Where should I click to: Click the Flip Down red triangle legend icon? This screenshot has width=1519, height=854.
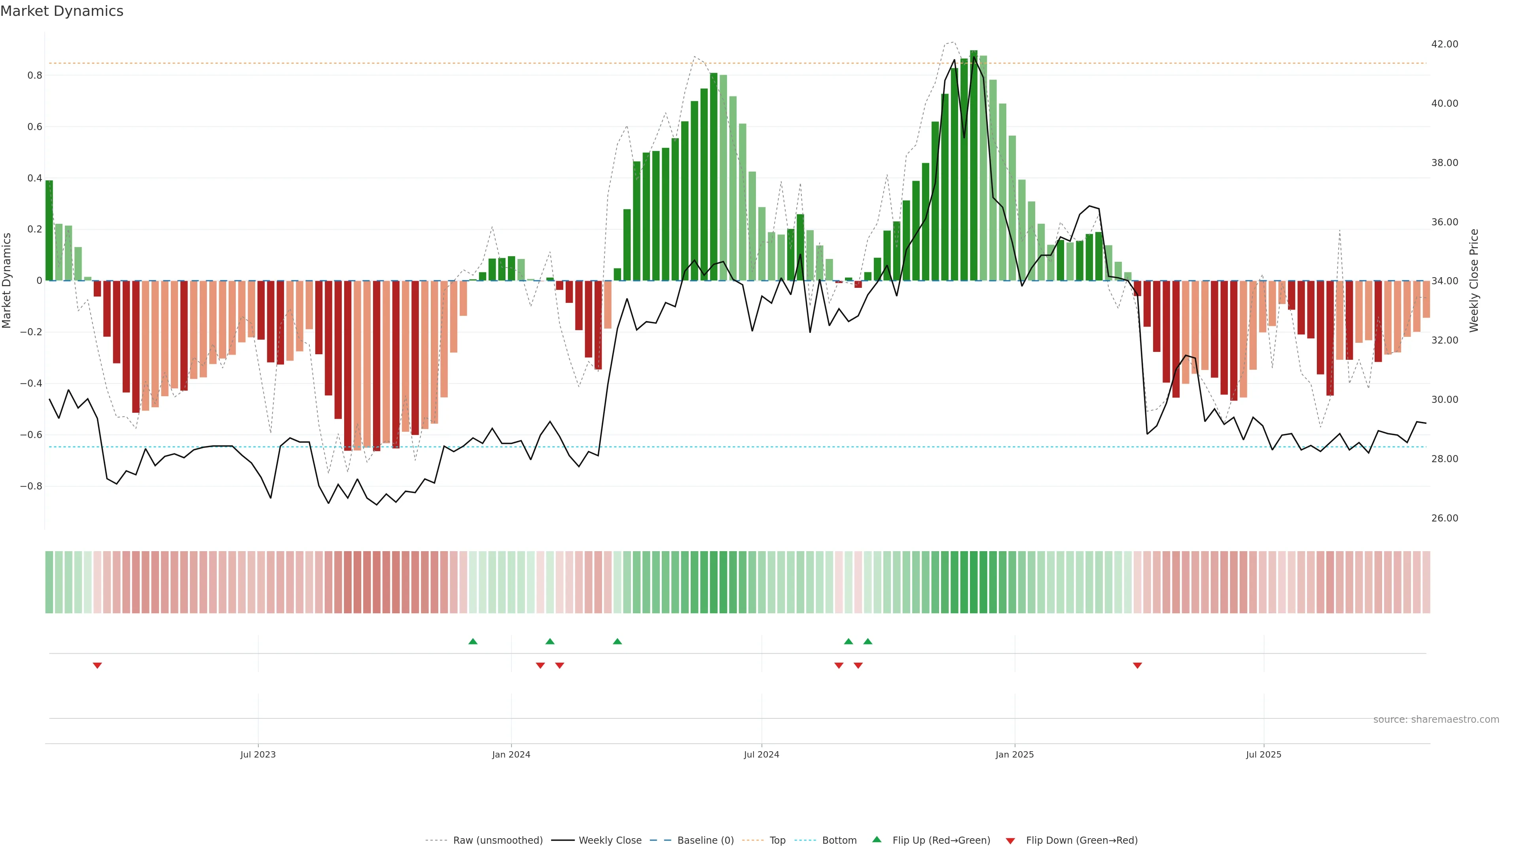[x=1010, y=841]
